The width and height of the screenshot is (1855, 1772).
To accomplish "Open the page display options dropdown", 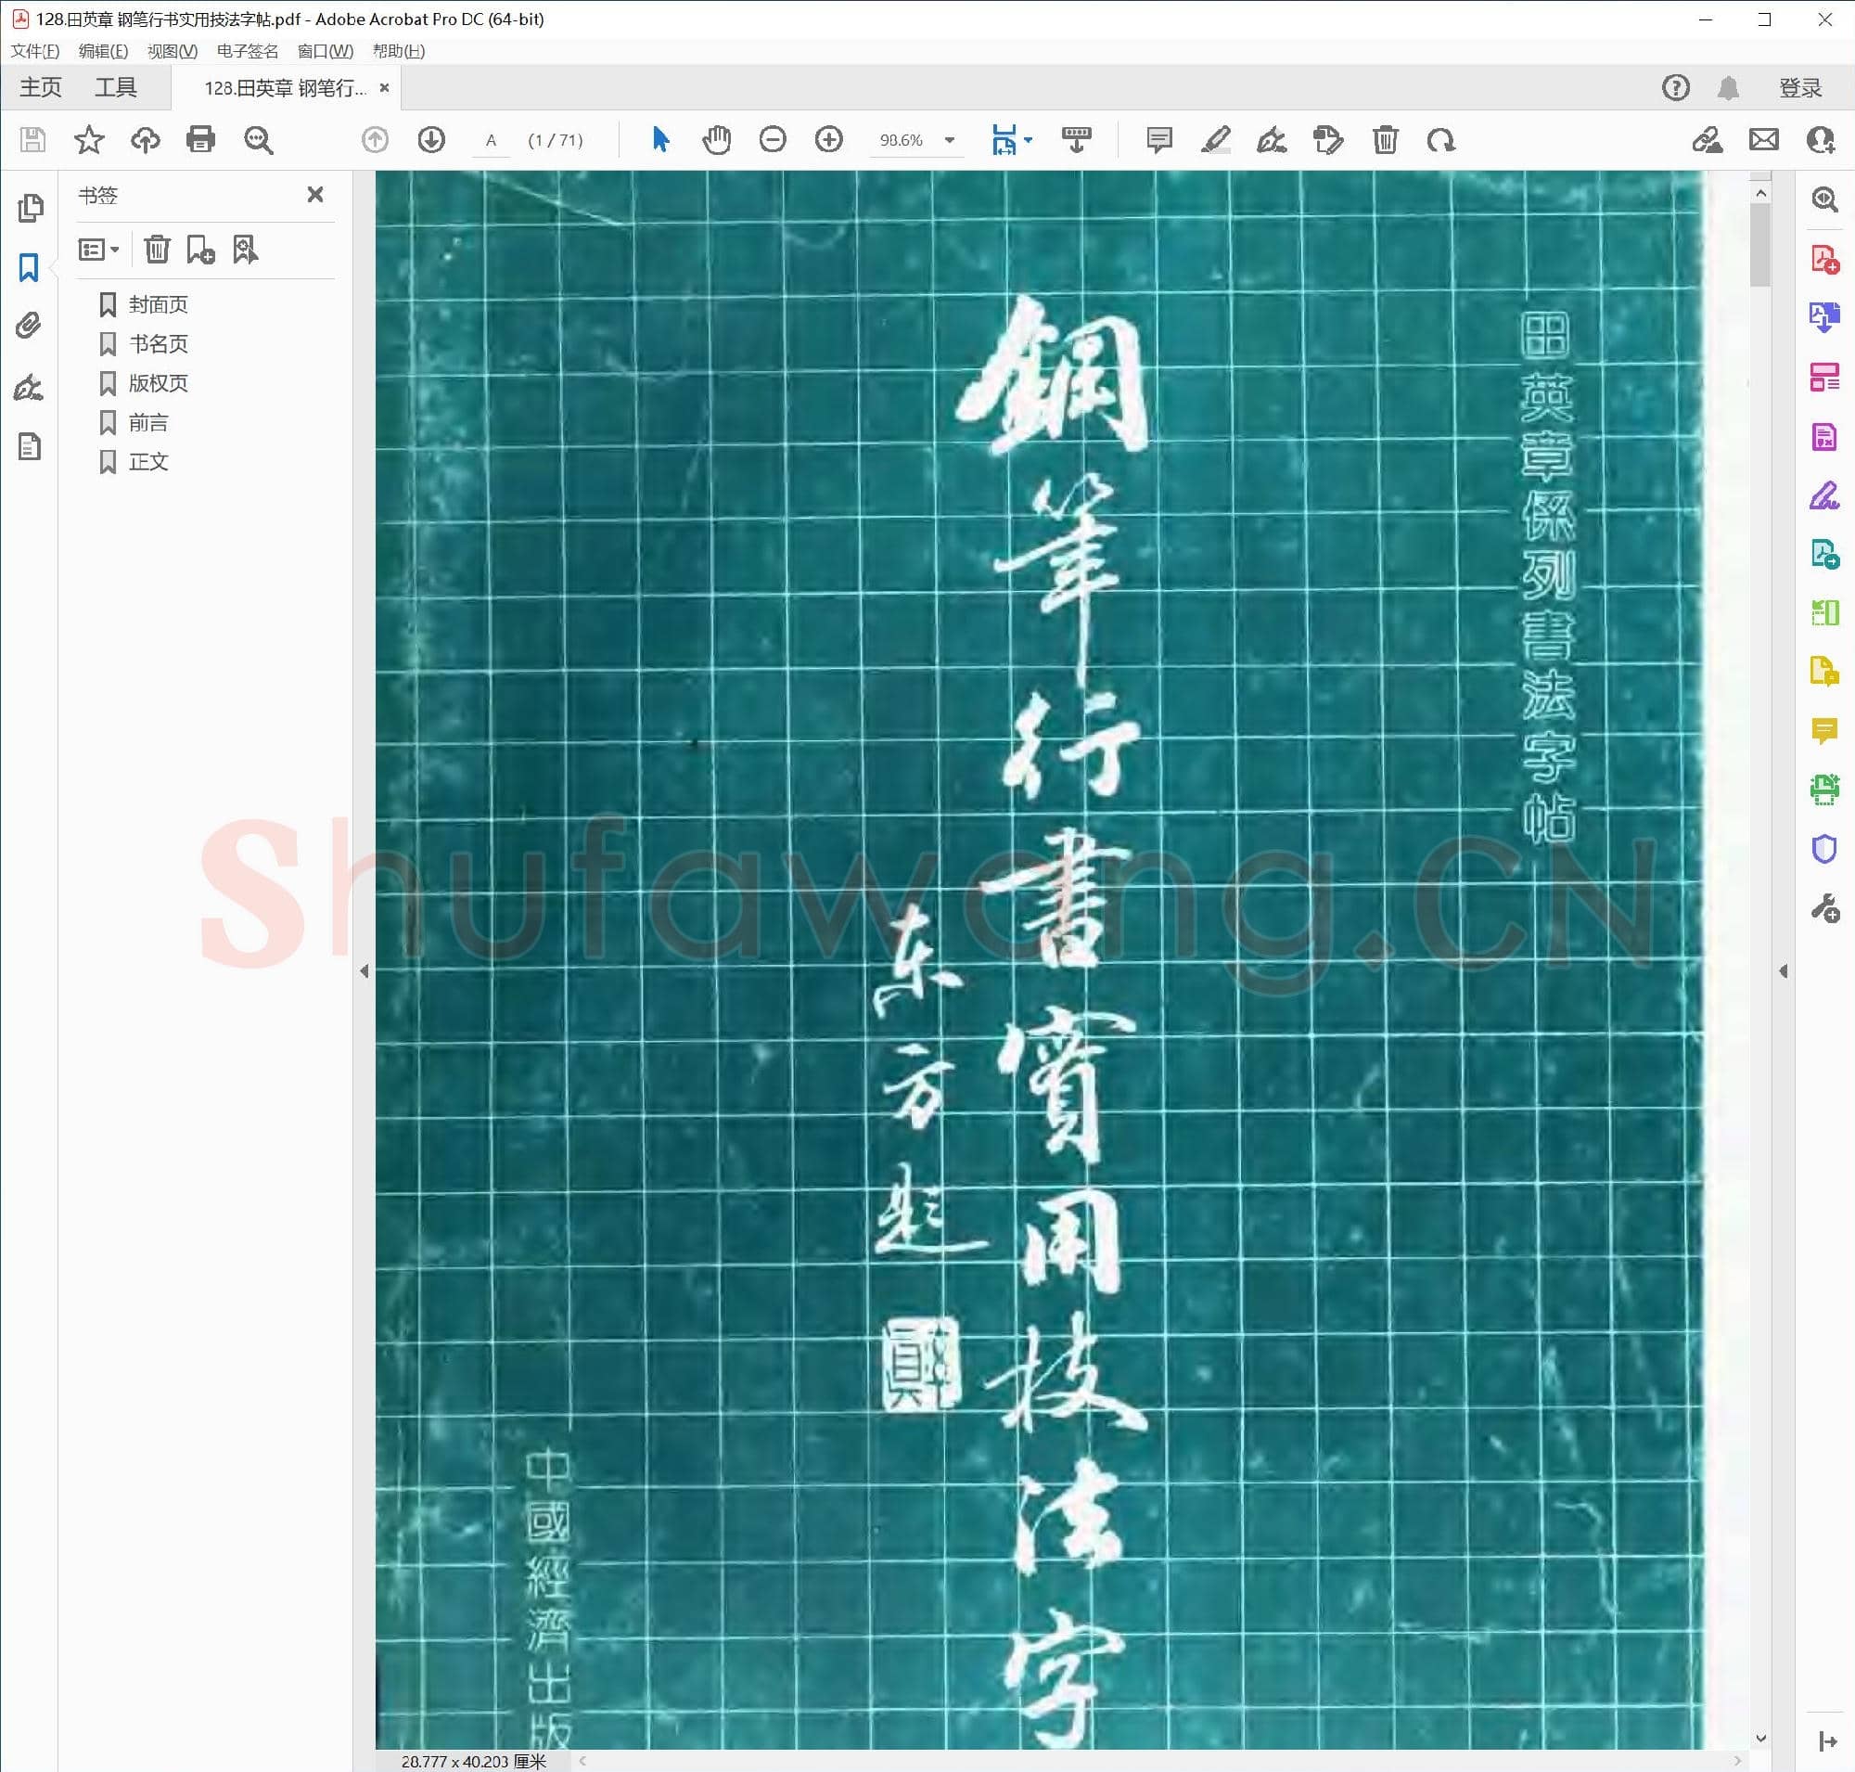I will point(1030,140).
